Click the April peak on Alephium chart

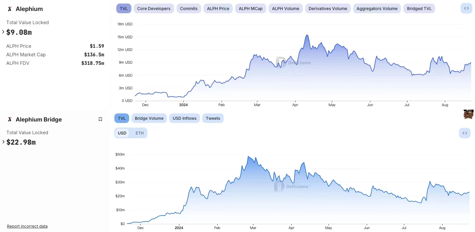click(x=307, y=35)
